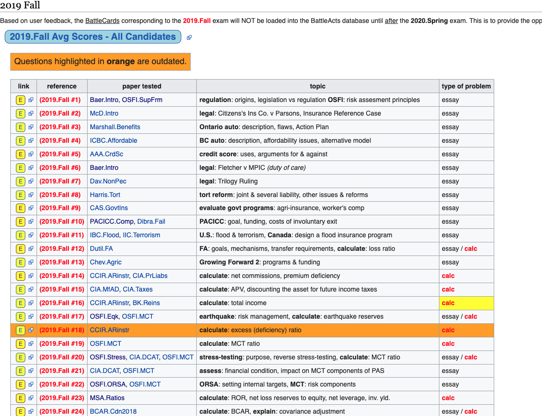The width and height of the screenshot is (542, 416).
Task: Select the (2019.Fall #1) reference text
Action: point(60,100)
